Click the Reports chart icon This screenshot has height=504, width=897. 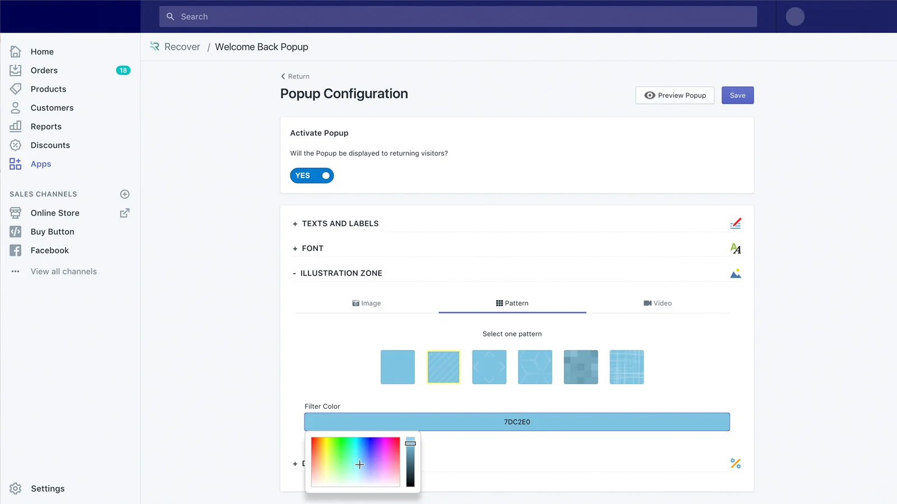15,127
